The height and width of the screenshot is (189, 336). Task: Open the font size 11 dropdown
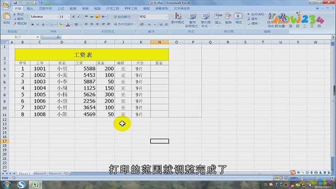[x=69, y=17]
